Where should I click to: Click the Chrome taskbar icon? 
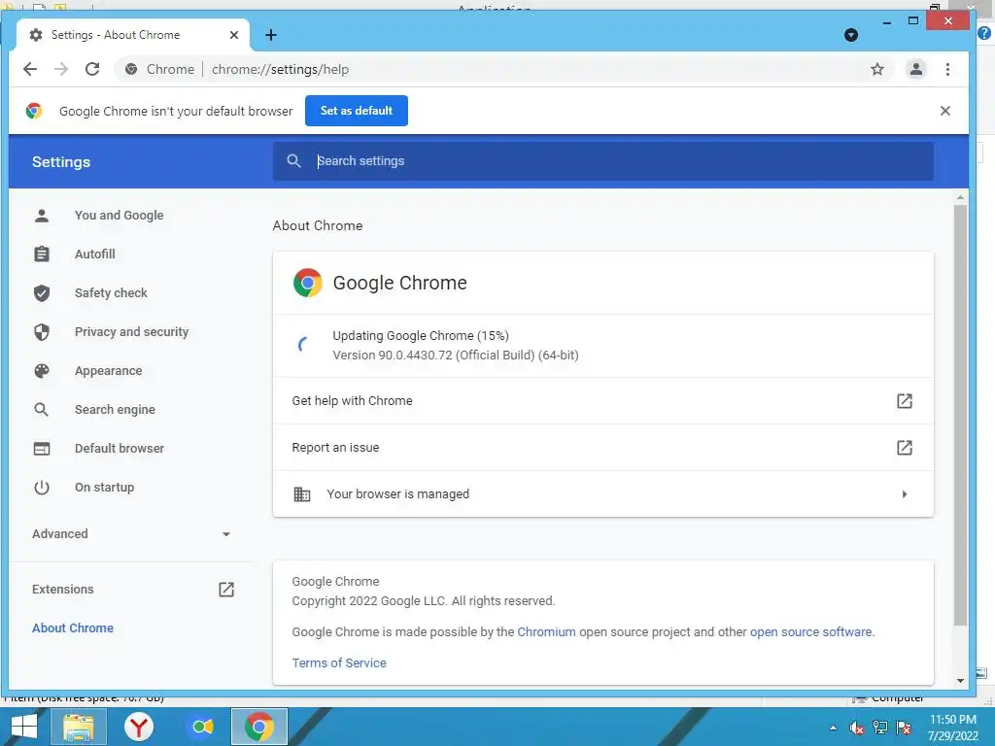(258, 727)
